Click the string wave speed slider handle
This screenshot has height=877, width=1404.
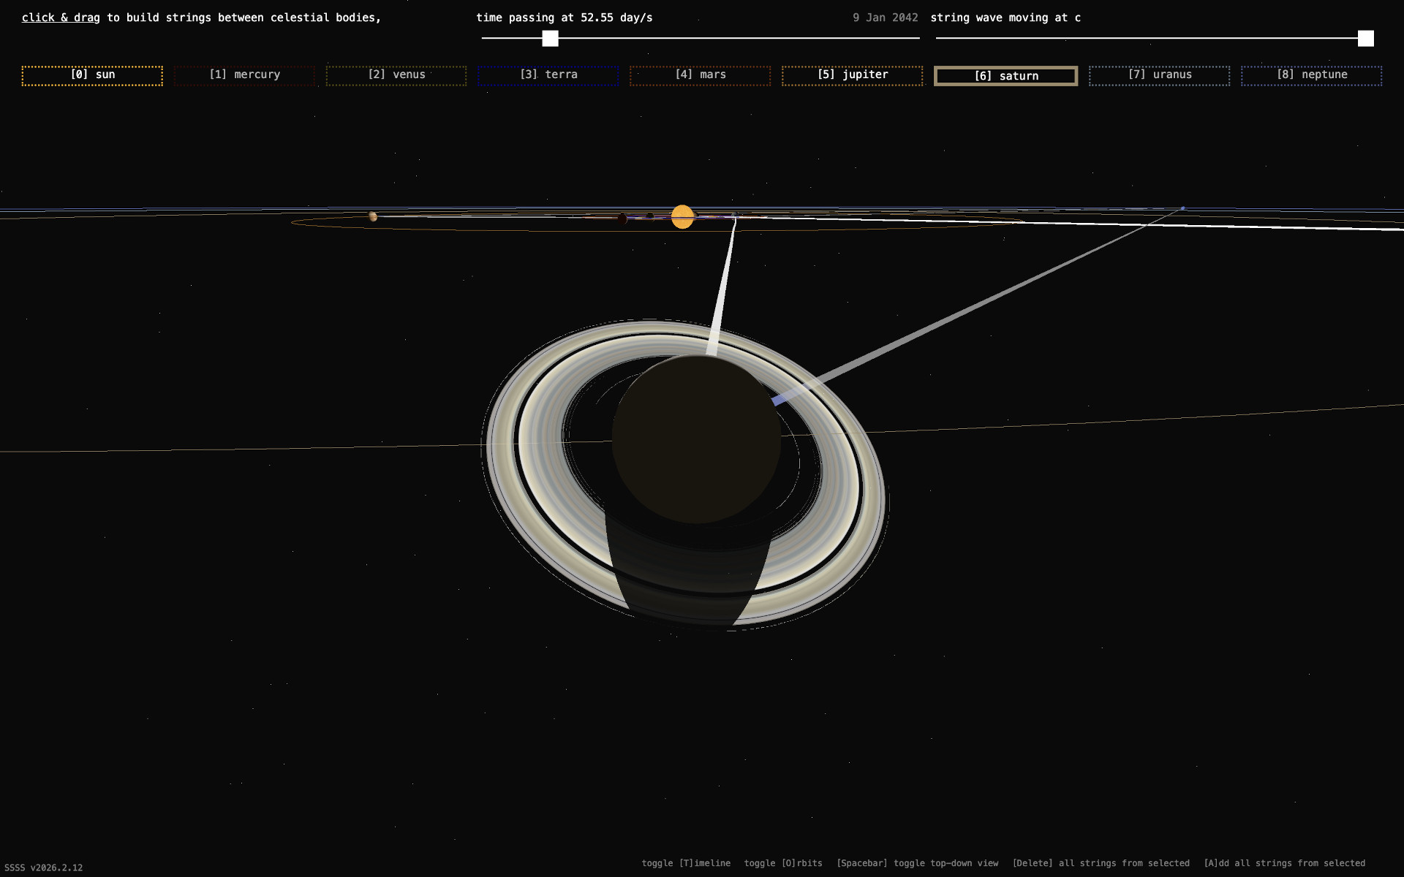coord(1365,38)
